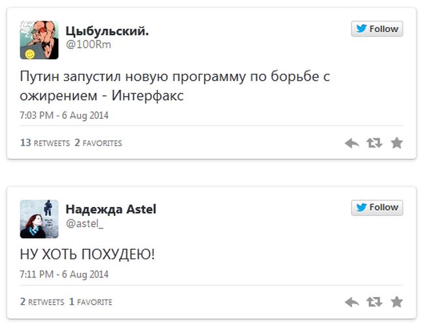Favorite Надежда Astel's tweet with the star
Viewport: 424px width, 325px height.
pos(397,302)
